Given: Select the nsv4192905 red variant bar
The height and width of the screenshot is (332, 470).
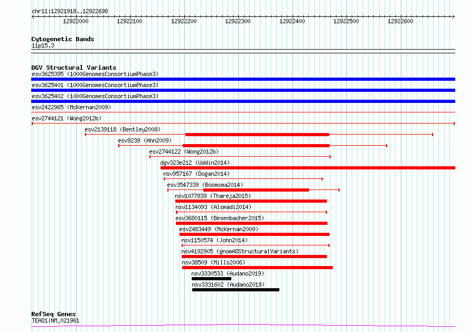Looking at the screenshot, I should tap(254, 257).
